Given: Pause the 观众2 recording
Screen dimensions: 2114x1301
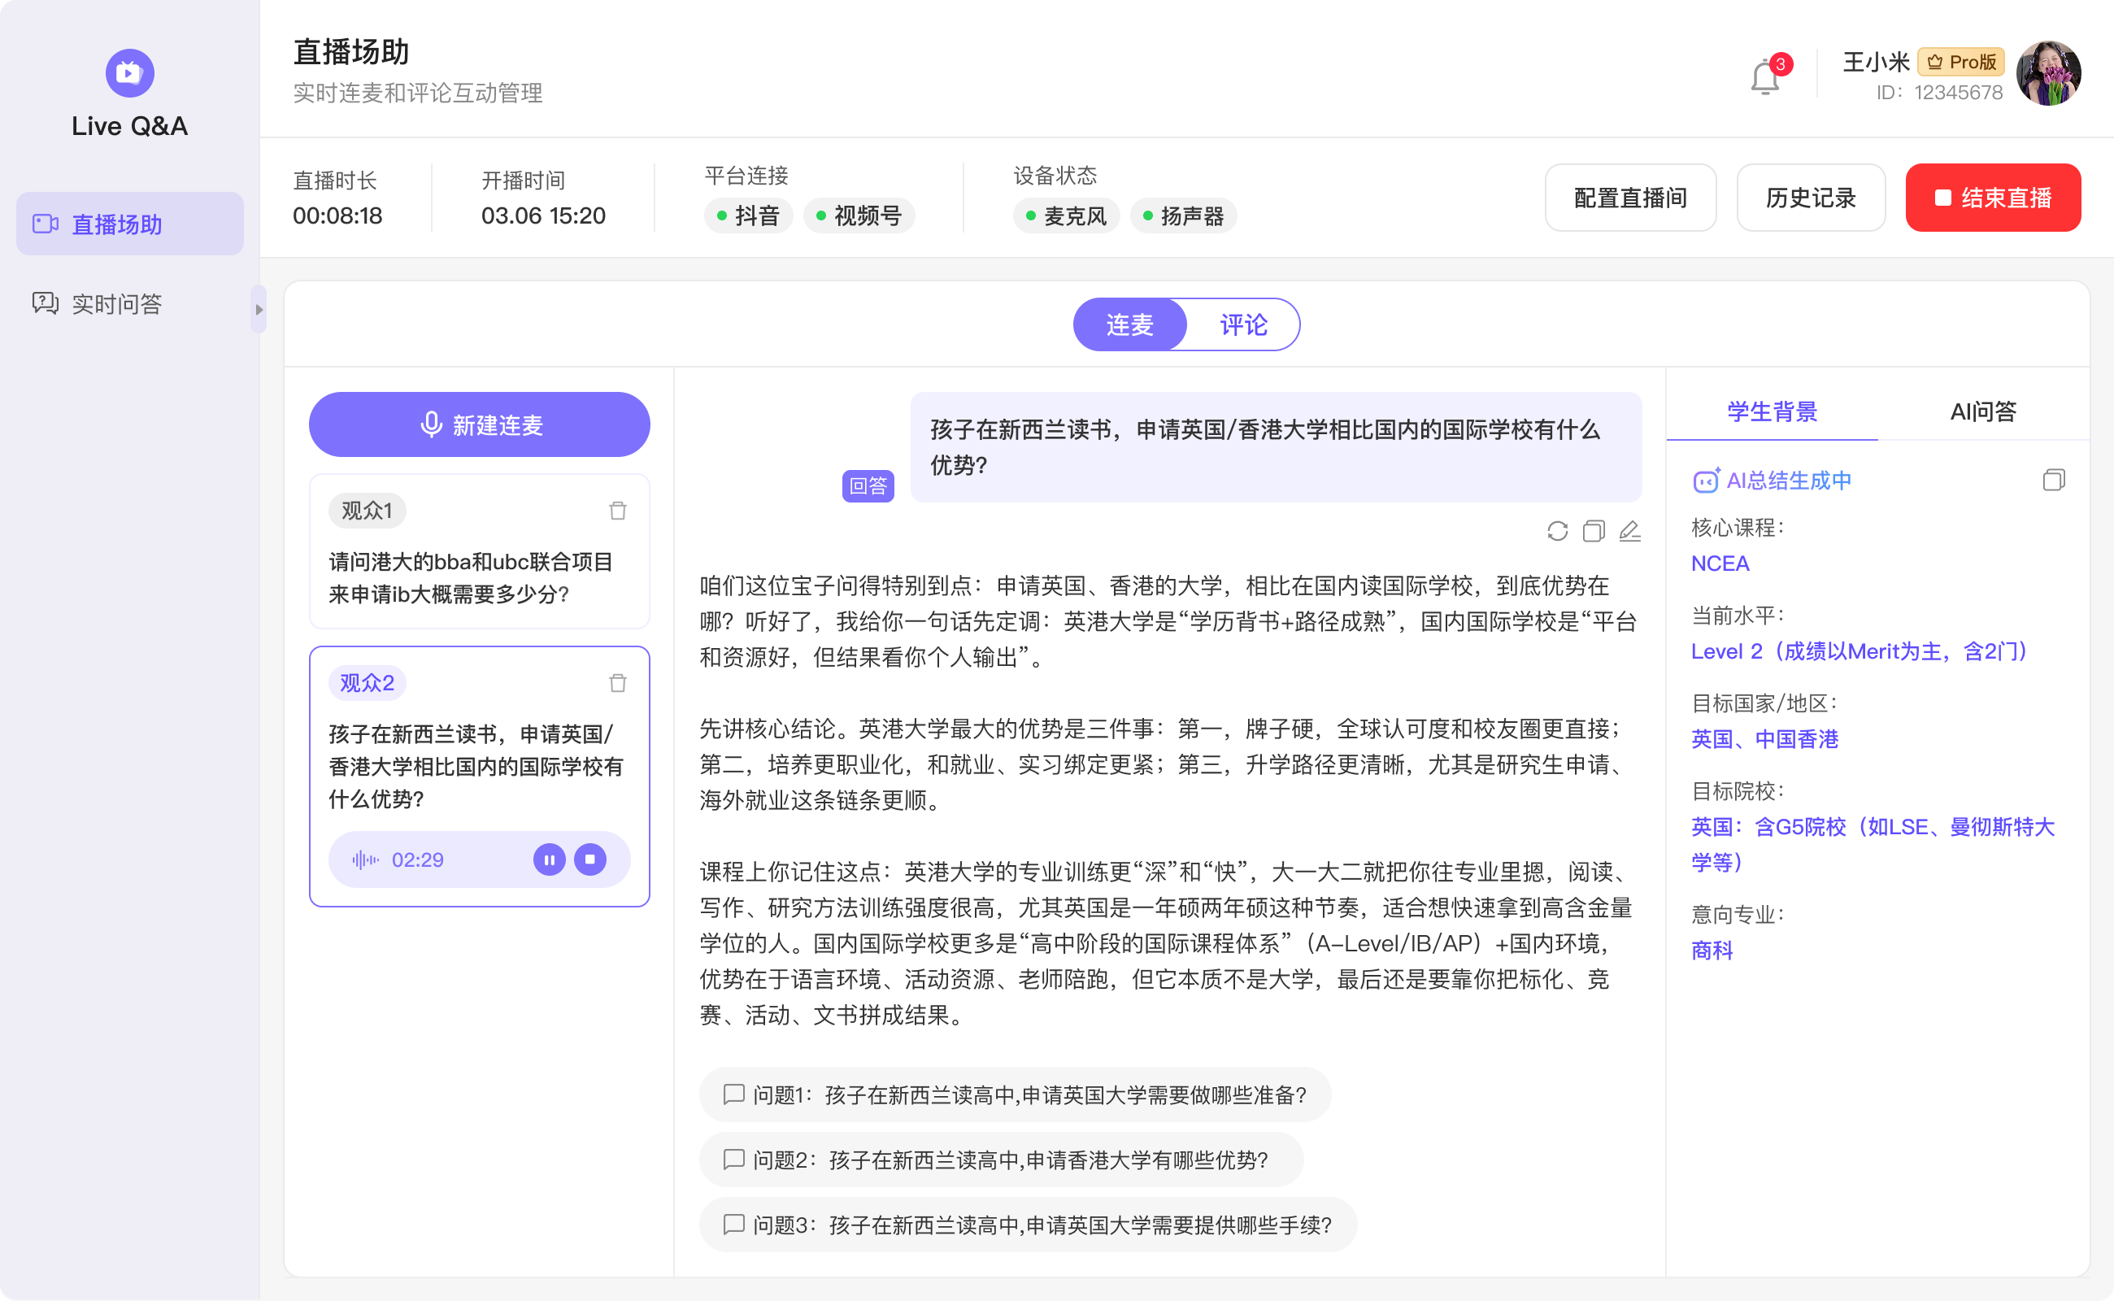Looking at the screenshot, I should 549,859.
